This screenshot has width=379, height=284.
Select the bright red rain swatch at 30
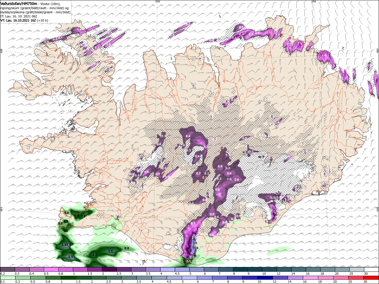click(x=371, y=278)
